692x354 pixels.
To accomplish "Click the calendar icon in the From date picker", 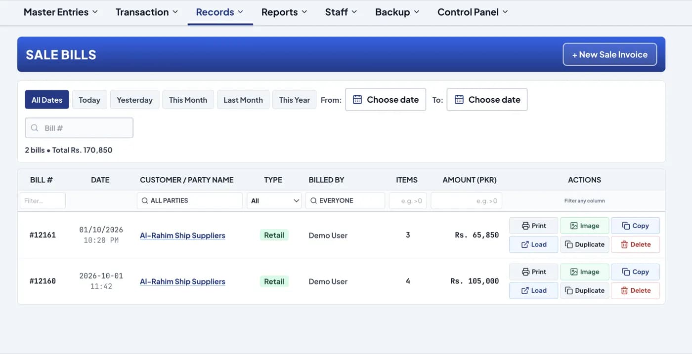I will click(x=357, y=100).
